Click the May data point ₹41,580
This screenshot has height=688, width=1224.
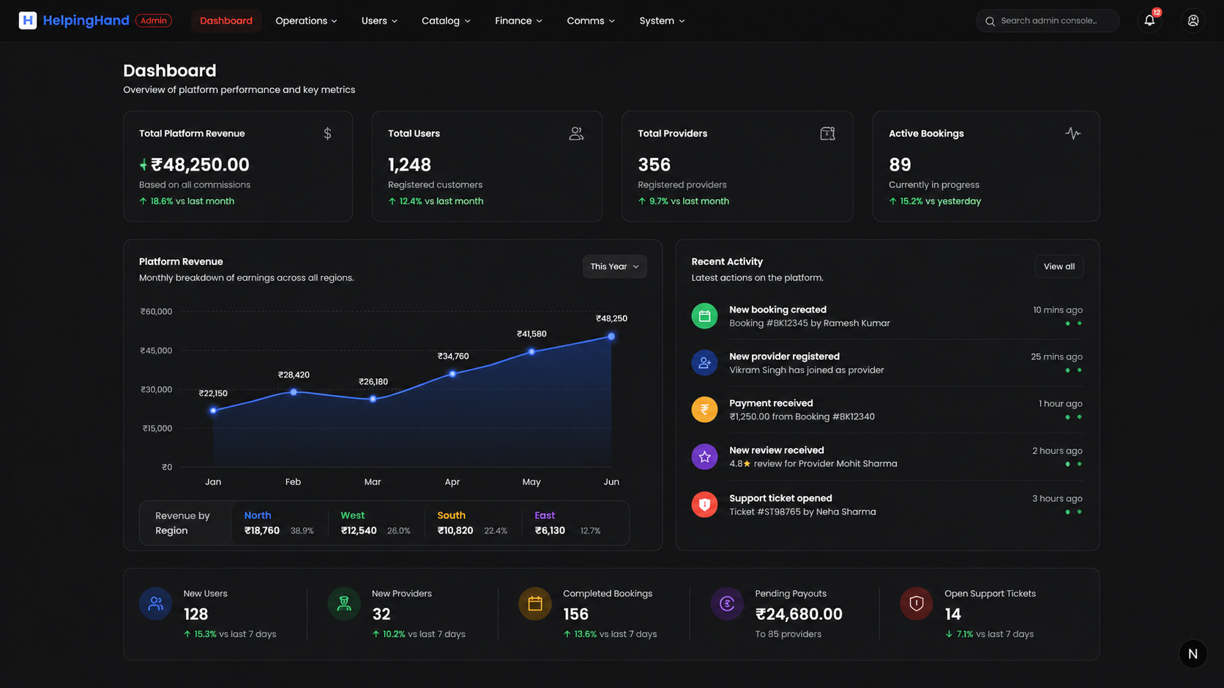tap(531, 352)
